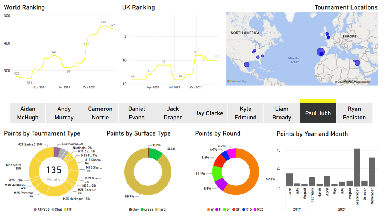385x218 pixels.
Task: Select the Ryan Peniston player button
Action: point(354,113)
